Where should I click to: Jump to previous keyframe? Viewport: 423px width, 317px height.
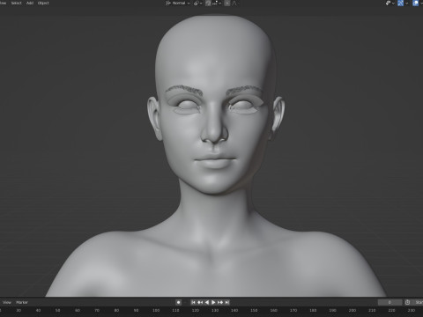tap(200, 302)
